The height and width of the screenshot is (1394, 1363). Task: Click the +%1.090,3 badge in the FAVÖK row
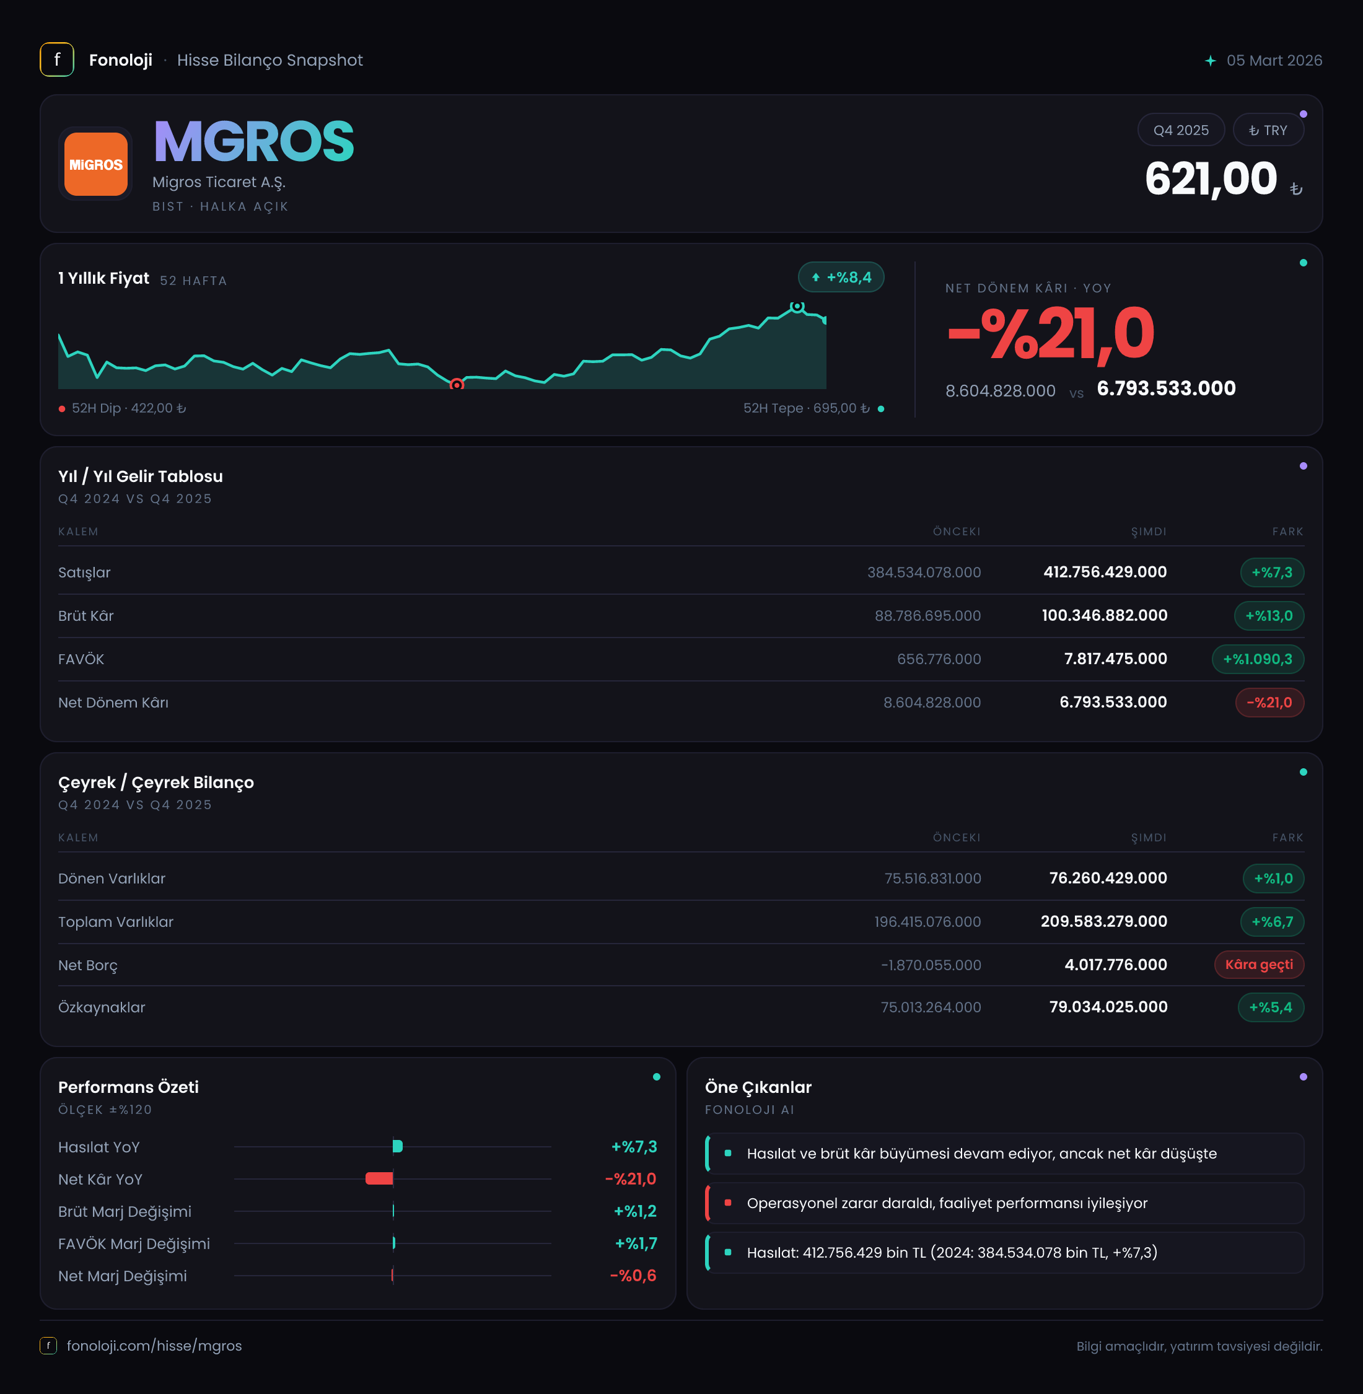pos(1258,659)
